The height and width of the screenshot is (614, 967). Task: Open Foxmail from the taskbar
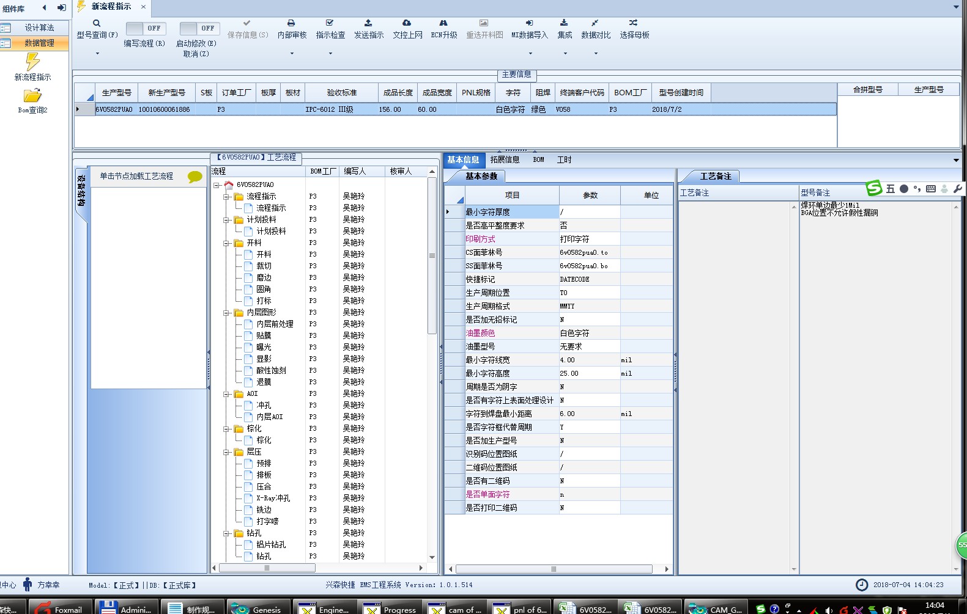(x=59, y=609)
